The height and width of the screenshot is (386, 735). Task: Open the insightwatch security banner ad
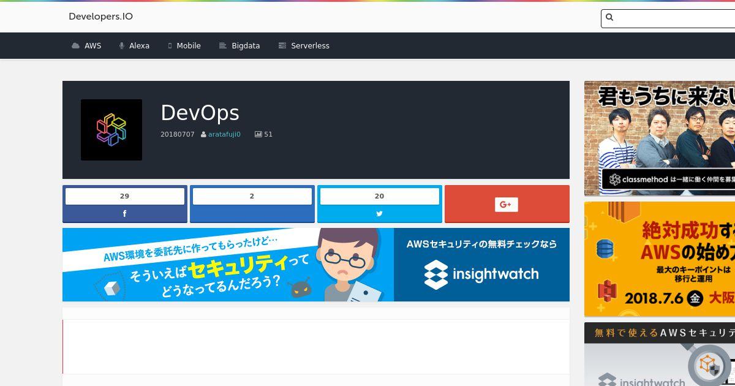click(x=316, y=265)
